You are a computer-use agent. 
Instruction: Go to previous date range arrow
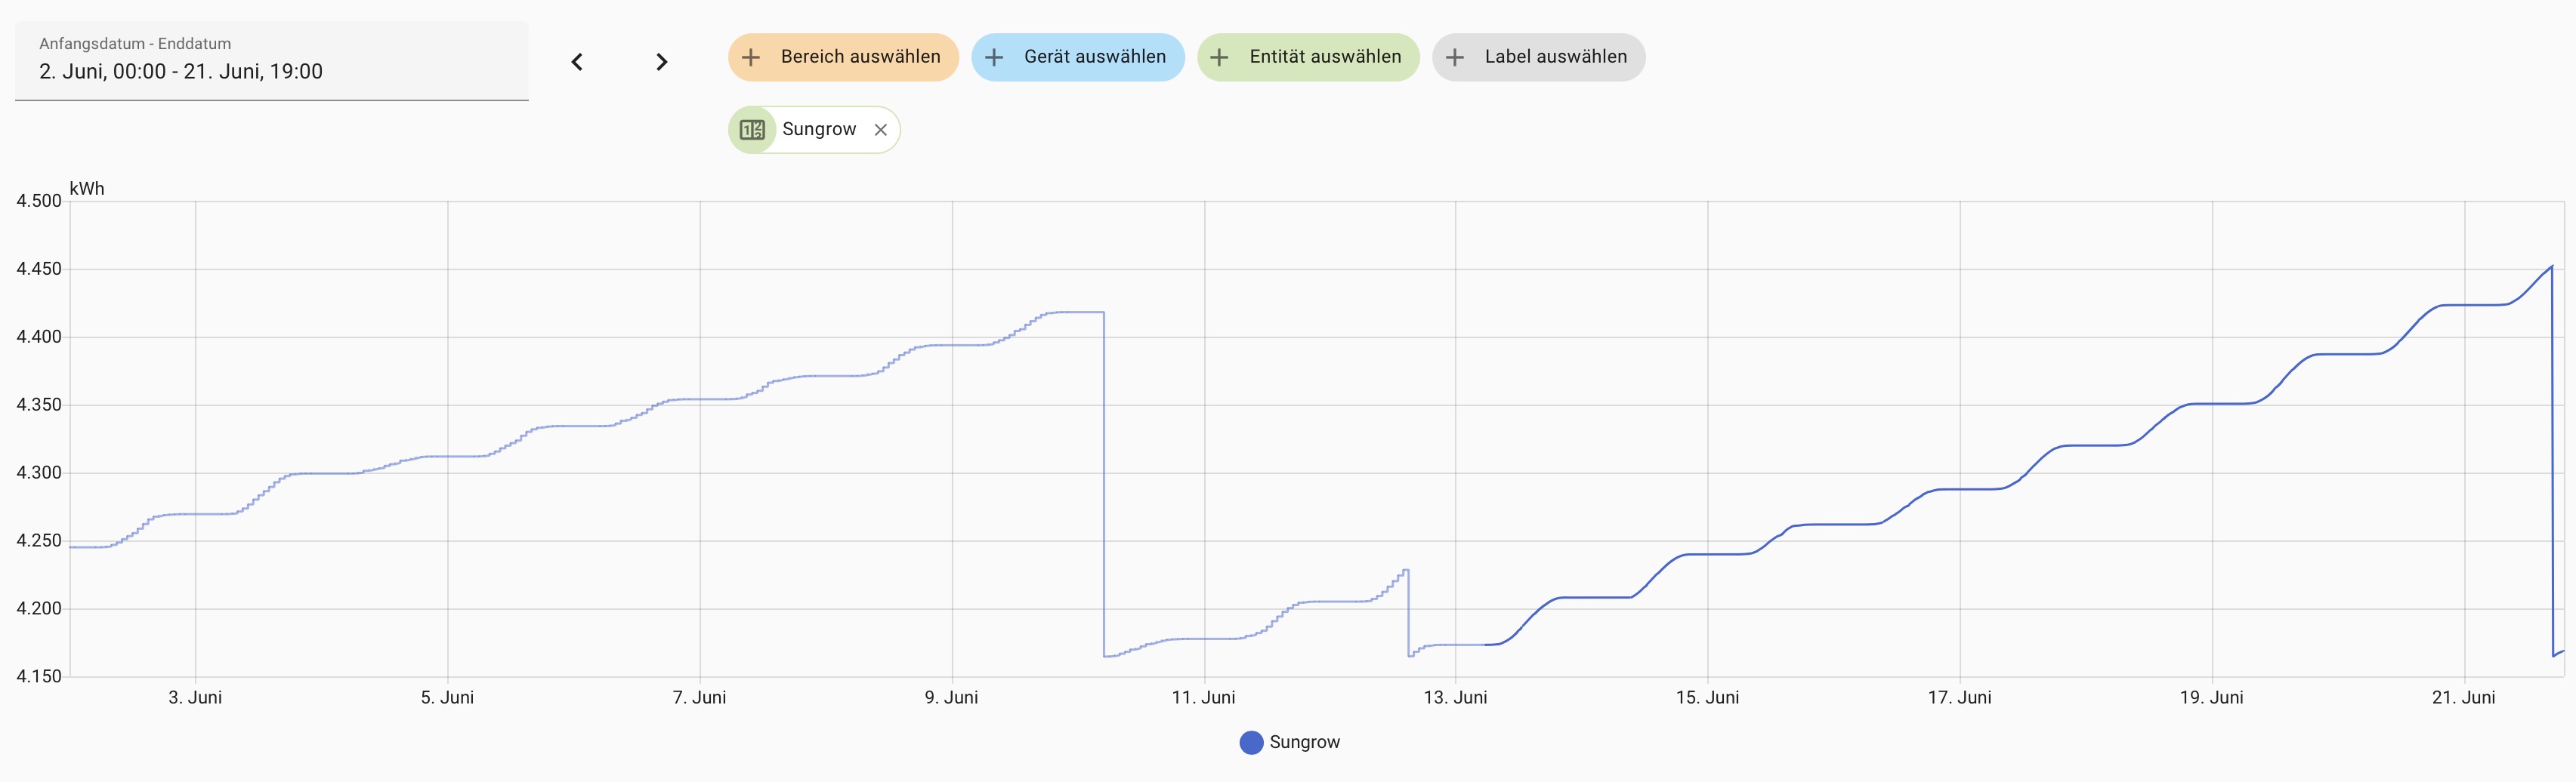(577, 62)
